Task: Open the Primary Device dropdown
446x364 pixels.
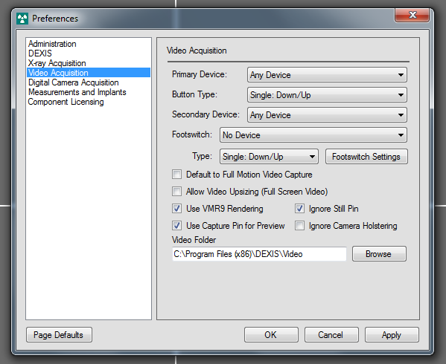Action: pyautogui.click(x=327, y=75)
